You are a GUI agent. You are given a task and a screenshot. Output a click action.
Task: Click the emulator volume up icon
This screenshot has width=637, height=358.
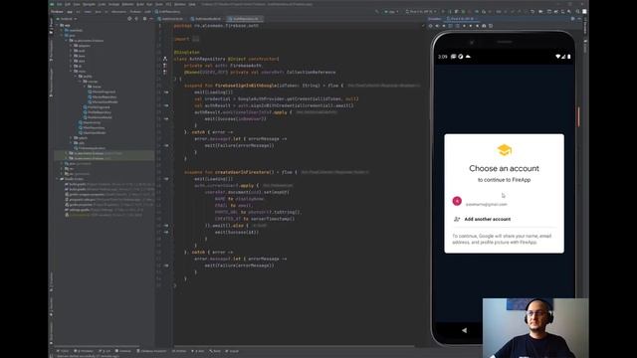pos(437,26)
